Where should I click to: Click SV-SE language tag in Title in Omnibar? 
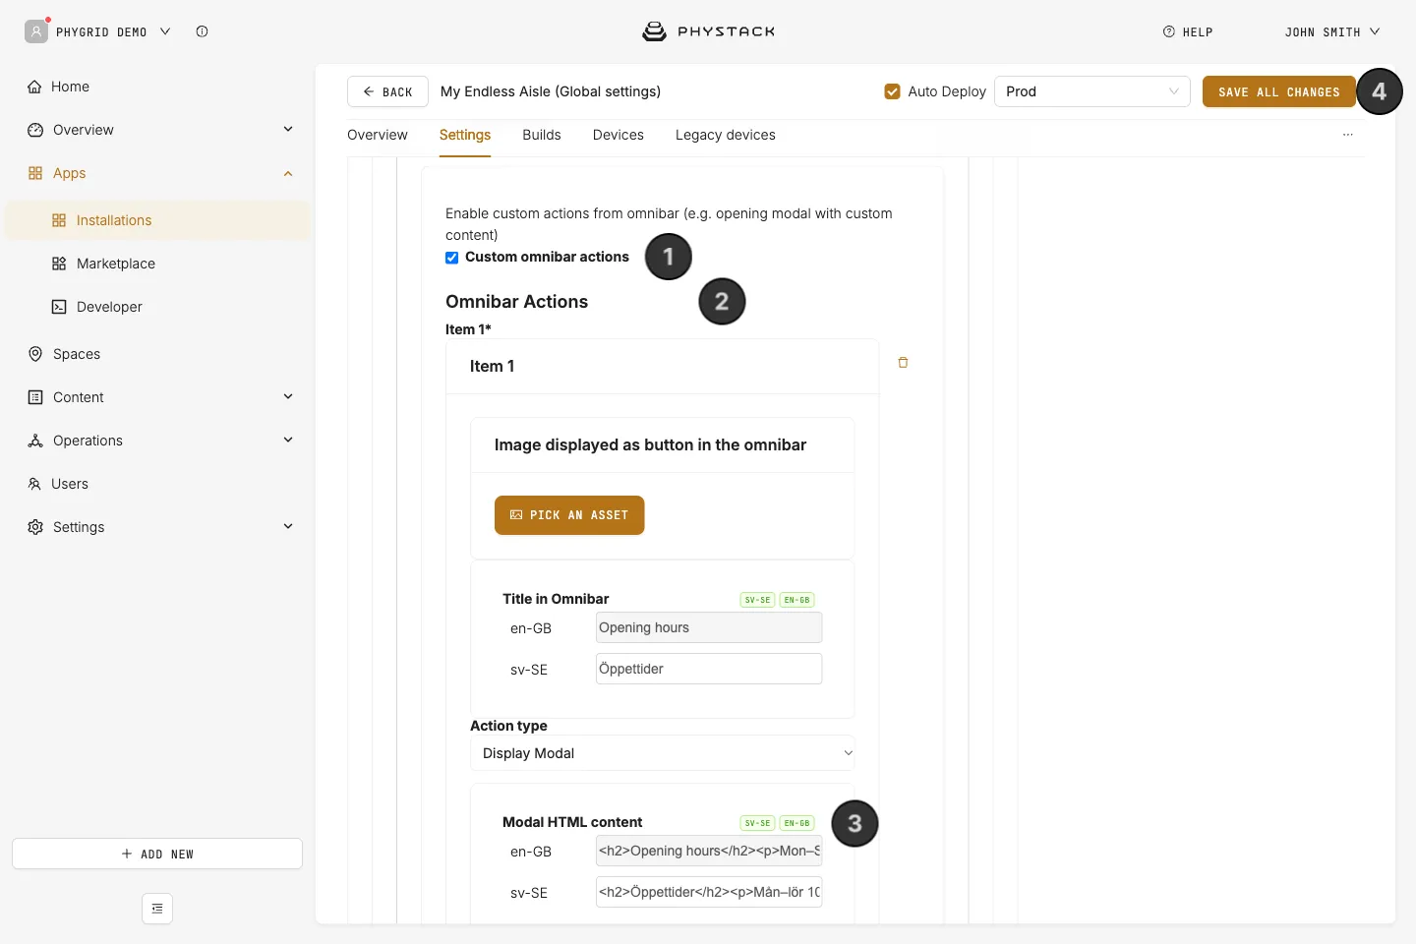pos(757,600)
